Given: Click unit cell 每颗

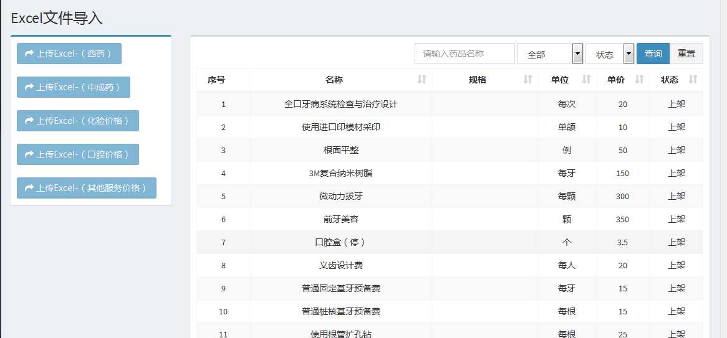Looking at the screenshot, I should tap(567, 196).
